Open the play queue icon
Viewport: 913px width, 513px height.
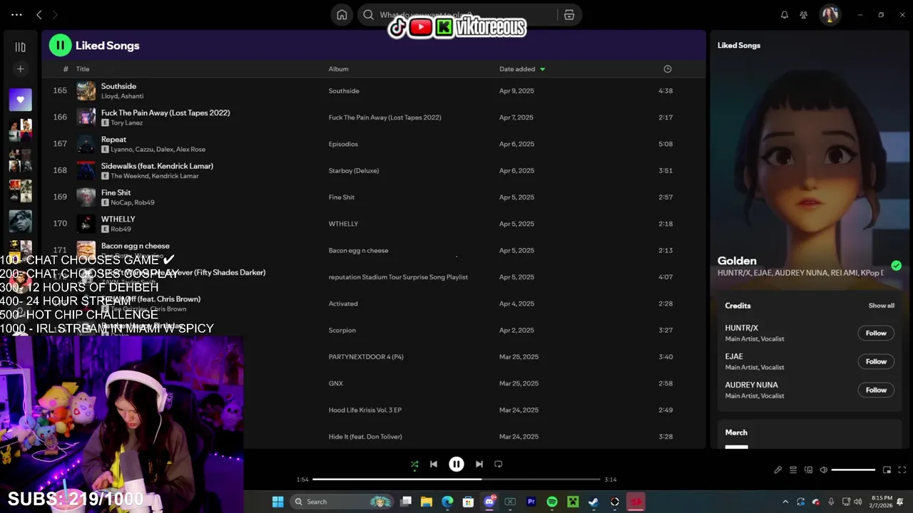793,470
